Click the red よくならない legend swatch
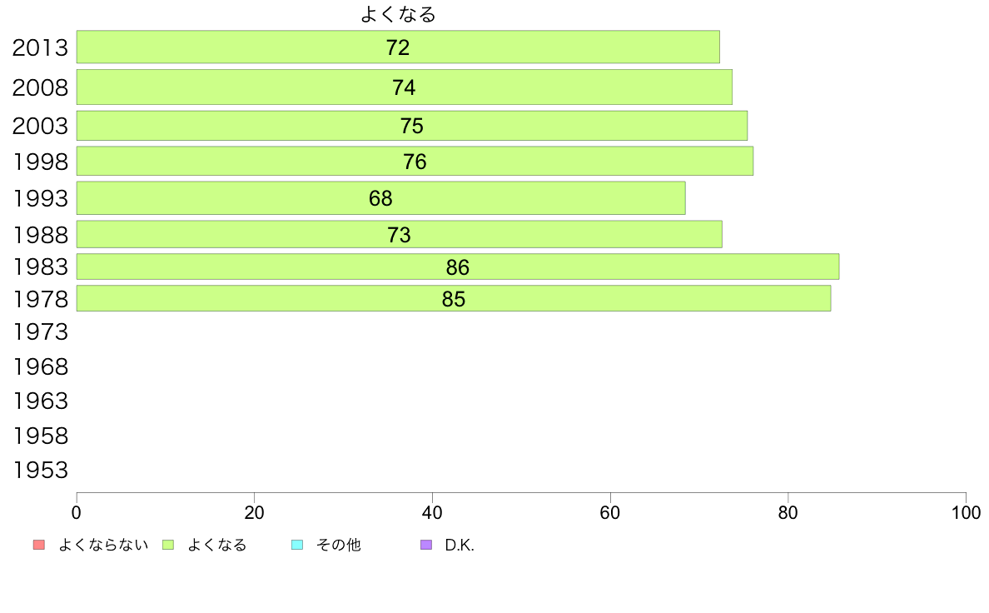The width and height of the screenshot is (989, 613). click(x=39, y=545)
